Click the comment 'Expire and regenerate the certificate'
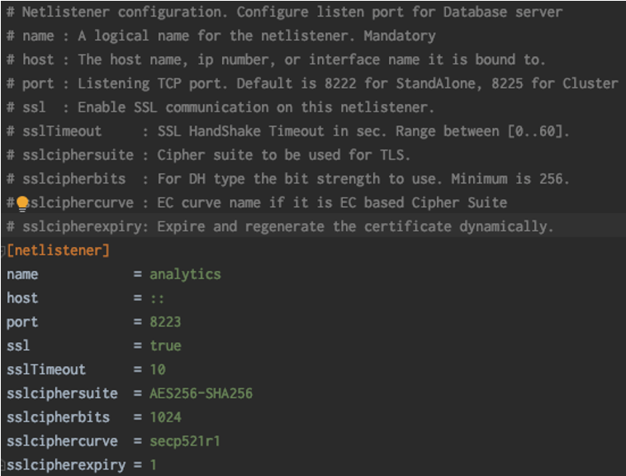 pyautogui.click(x=280, y=226)
